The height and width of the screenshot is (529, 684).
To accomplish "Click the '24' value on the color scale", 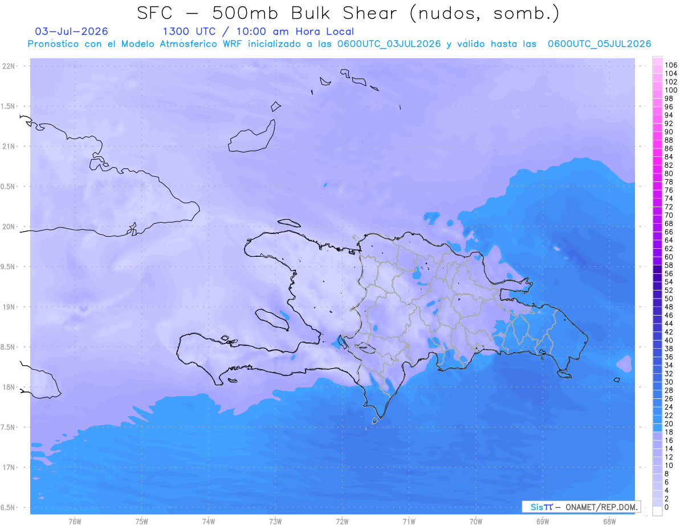I will pos(669,407).
